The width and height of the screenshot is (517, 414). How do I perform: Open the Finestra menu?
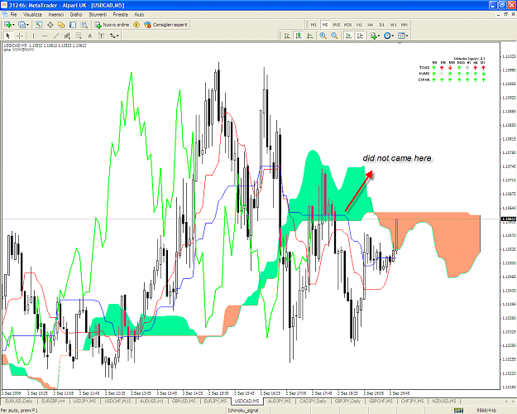(120, 15)
